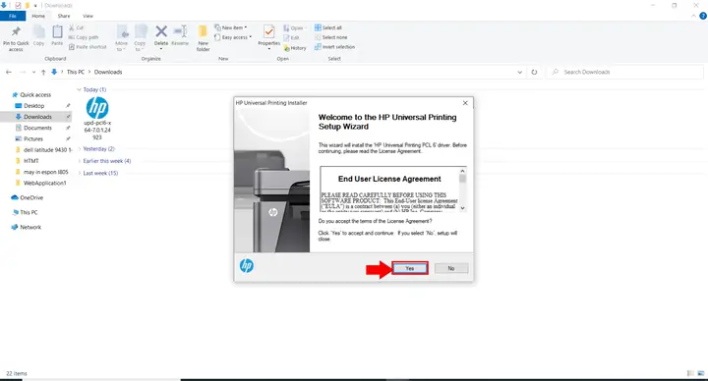Click Cut in the Clipboard group

(77, 27)
